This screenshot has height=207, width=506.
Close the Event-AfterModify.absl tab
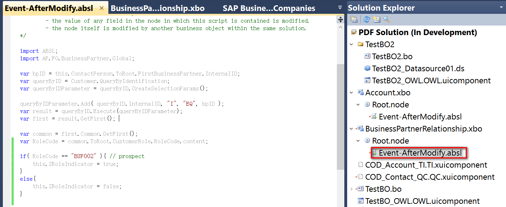click(x=102, y=8)
